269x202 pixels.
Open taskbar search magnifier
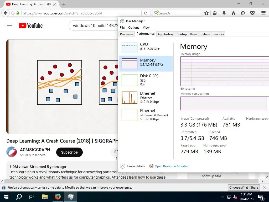19,197
